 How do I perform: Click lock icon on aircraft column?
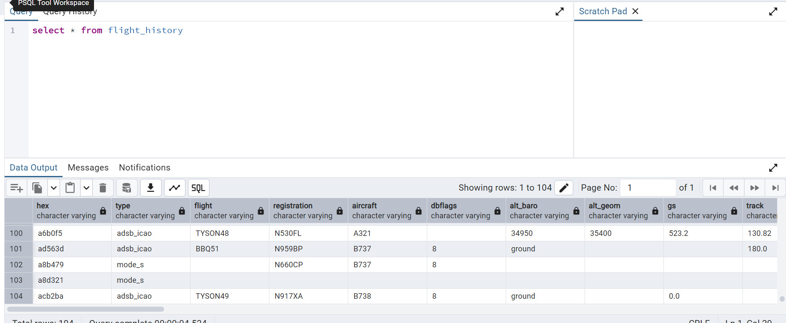[x=419, y=211]
